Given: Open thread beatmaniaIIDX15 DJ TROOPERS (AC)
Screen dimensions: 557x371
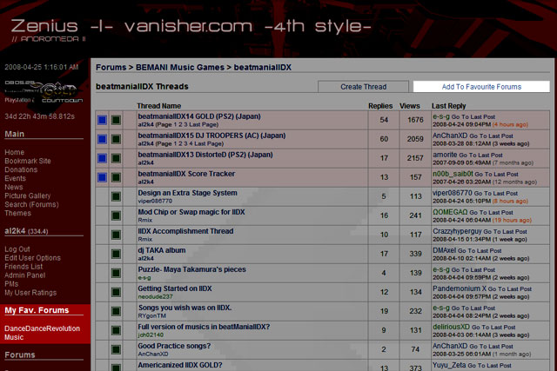Looking at the screenshot, I should pyautogui.click(x=211, y=136).
